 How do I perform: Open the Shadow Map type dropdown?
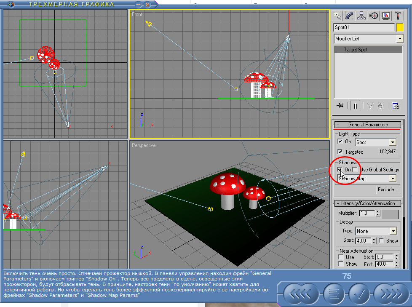click(367, 179)
